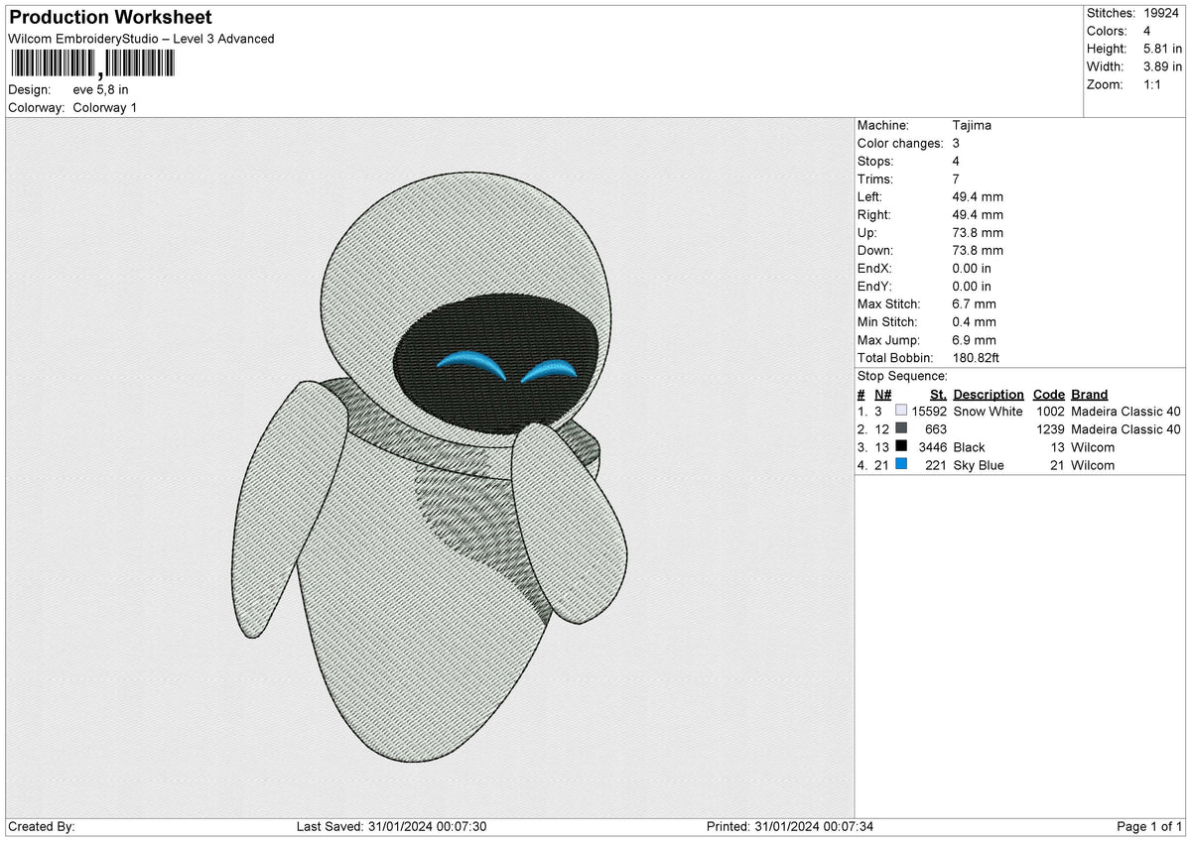Click the Height value '5.81 in'

pyautogui.click(x=1162, y=49)
